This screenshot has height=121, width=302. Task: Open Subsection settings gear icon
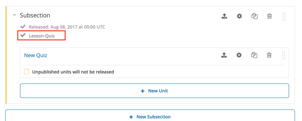pyautogui.click(x=239, y=16)
